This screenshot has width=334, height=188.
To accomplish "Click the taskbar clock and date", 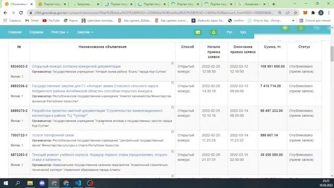I will pos(326,183).
